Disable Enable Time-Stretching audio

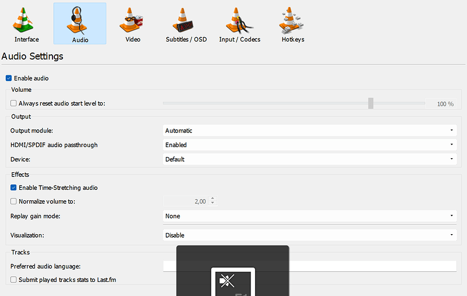pyautogui.click(x=13, y=188)
